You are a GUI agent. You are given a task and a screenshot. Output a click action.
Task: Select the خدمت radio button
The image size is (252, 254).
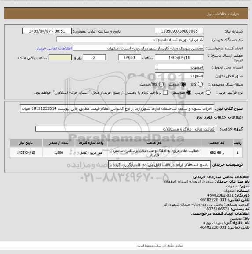183,84
